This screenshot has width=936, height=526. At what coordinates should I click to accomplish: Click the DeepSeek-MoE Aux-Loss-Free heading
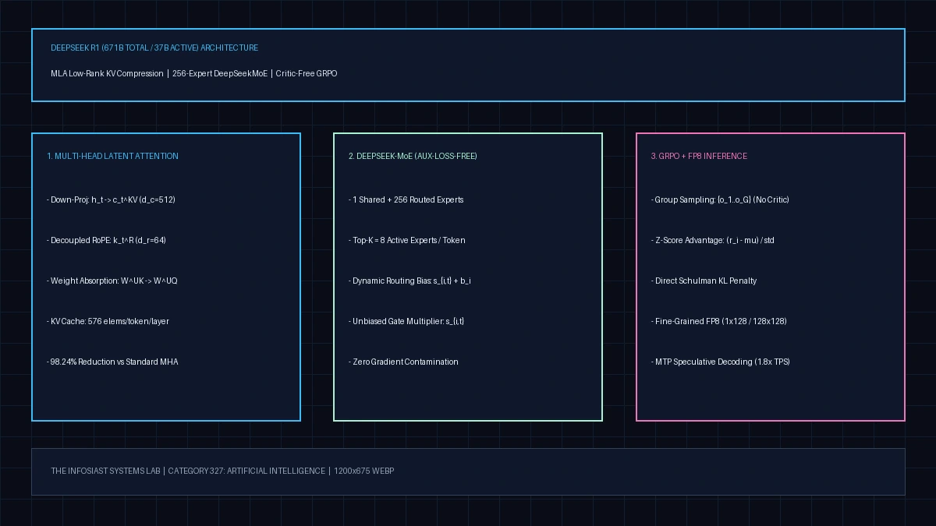pos(413,157)
